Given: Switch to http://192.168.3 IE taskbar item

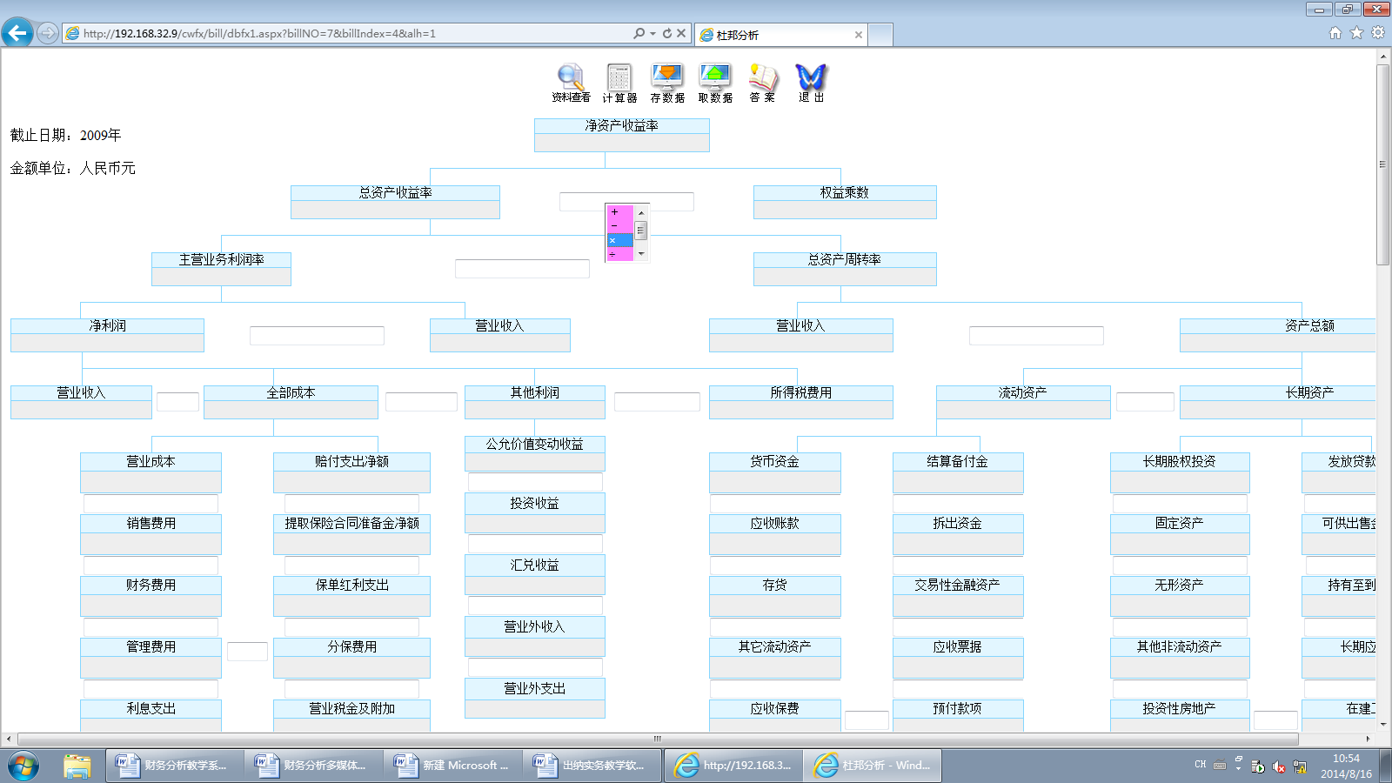Looking at the screenshot, I should coord(733,766).
